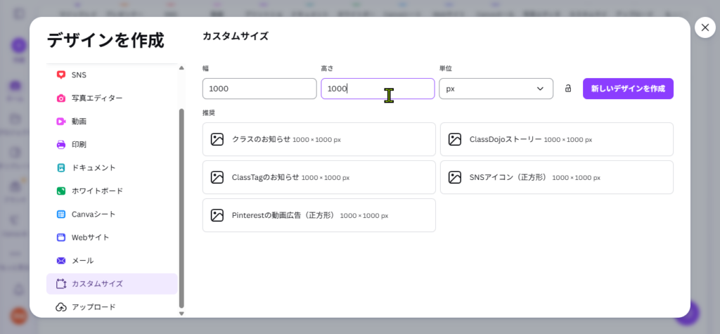Click the 高さ height input field
The image size is (720, 334).
tap(378, 89)
